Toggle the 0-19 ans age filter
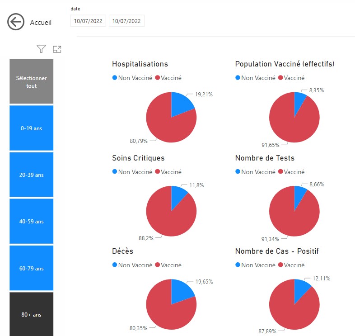This screenshot has height=336, width=355. 32,128
